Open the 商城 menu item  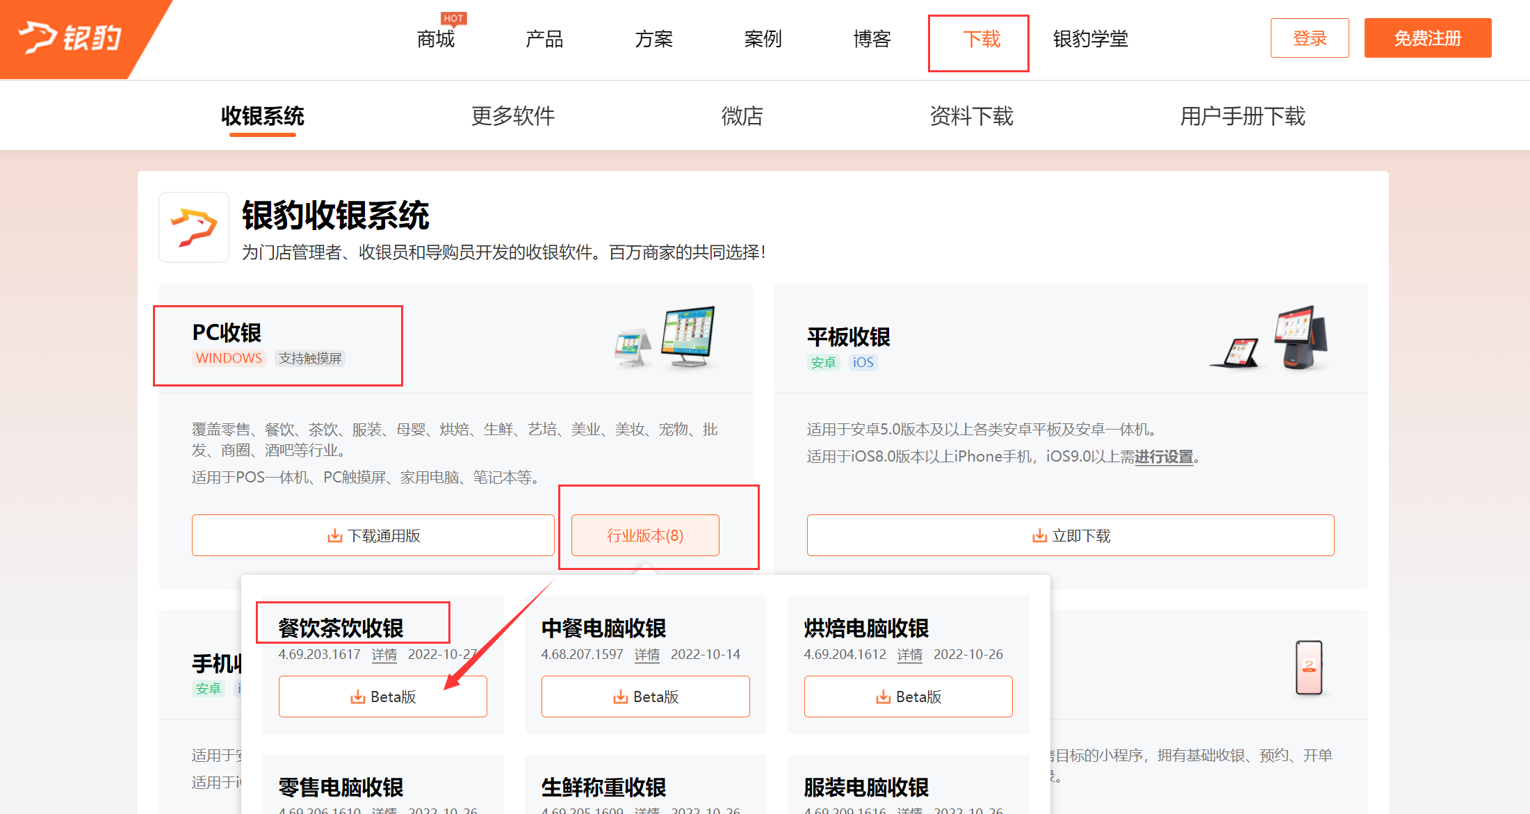[x=436, y=39]
